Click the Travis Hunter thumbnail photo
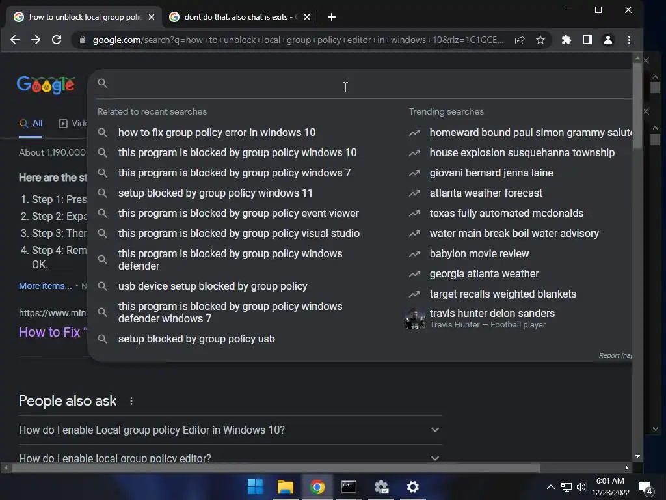666x500 pixels. pyautogui.click(x=415, y=319)
